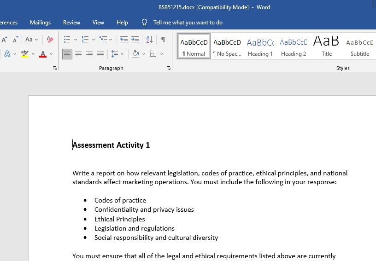
Task: Toggle Center alignment button
Action: point(78,54)
